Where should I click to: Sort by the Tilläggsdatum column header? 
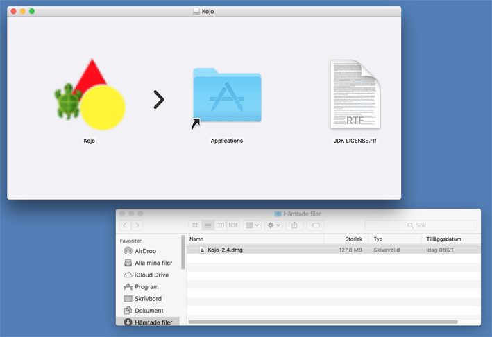tap(451, 239)
